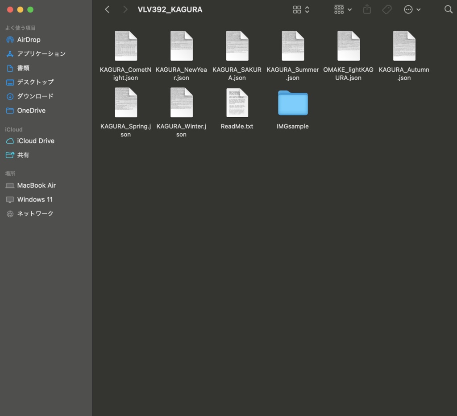Switch view with the icon grid button
The width and height of the screenshot is (457, 416).
(297, 10)
